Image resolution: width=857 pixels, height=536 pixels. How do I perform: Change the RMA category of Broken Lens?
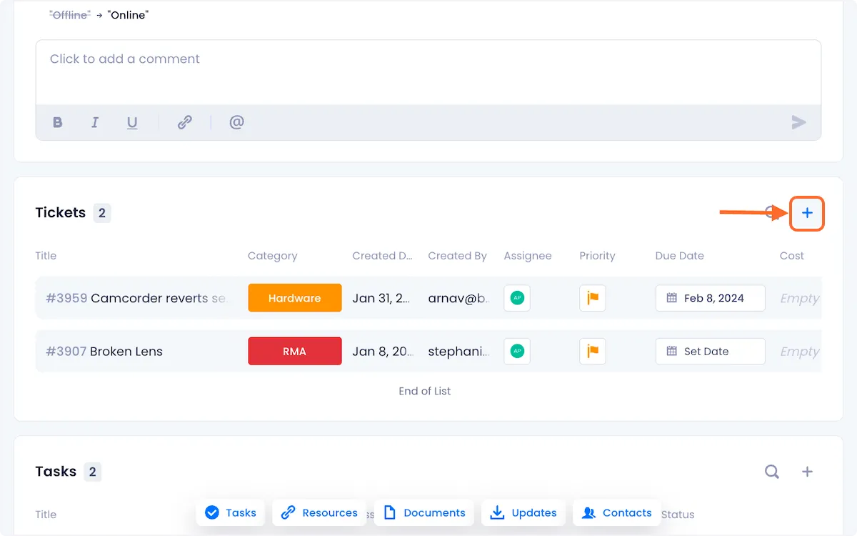point(295,352)
